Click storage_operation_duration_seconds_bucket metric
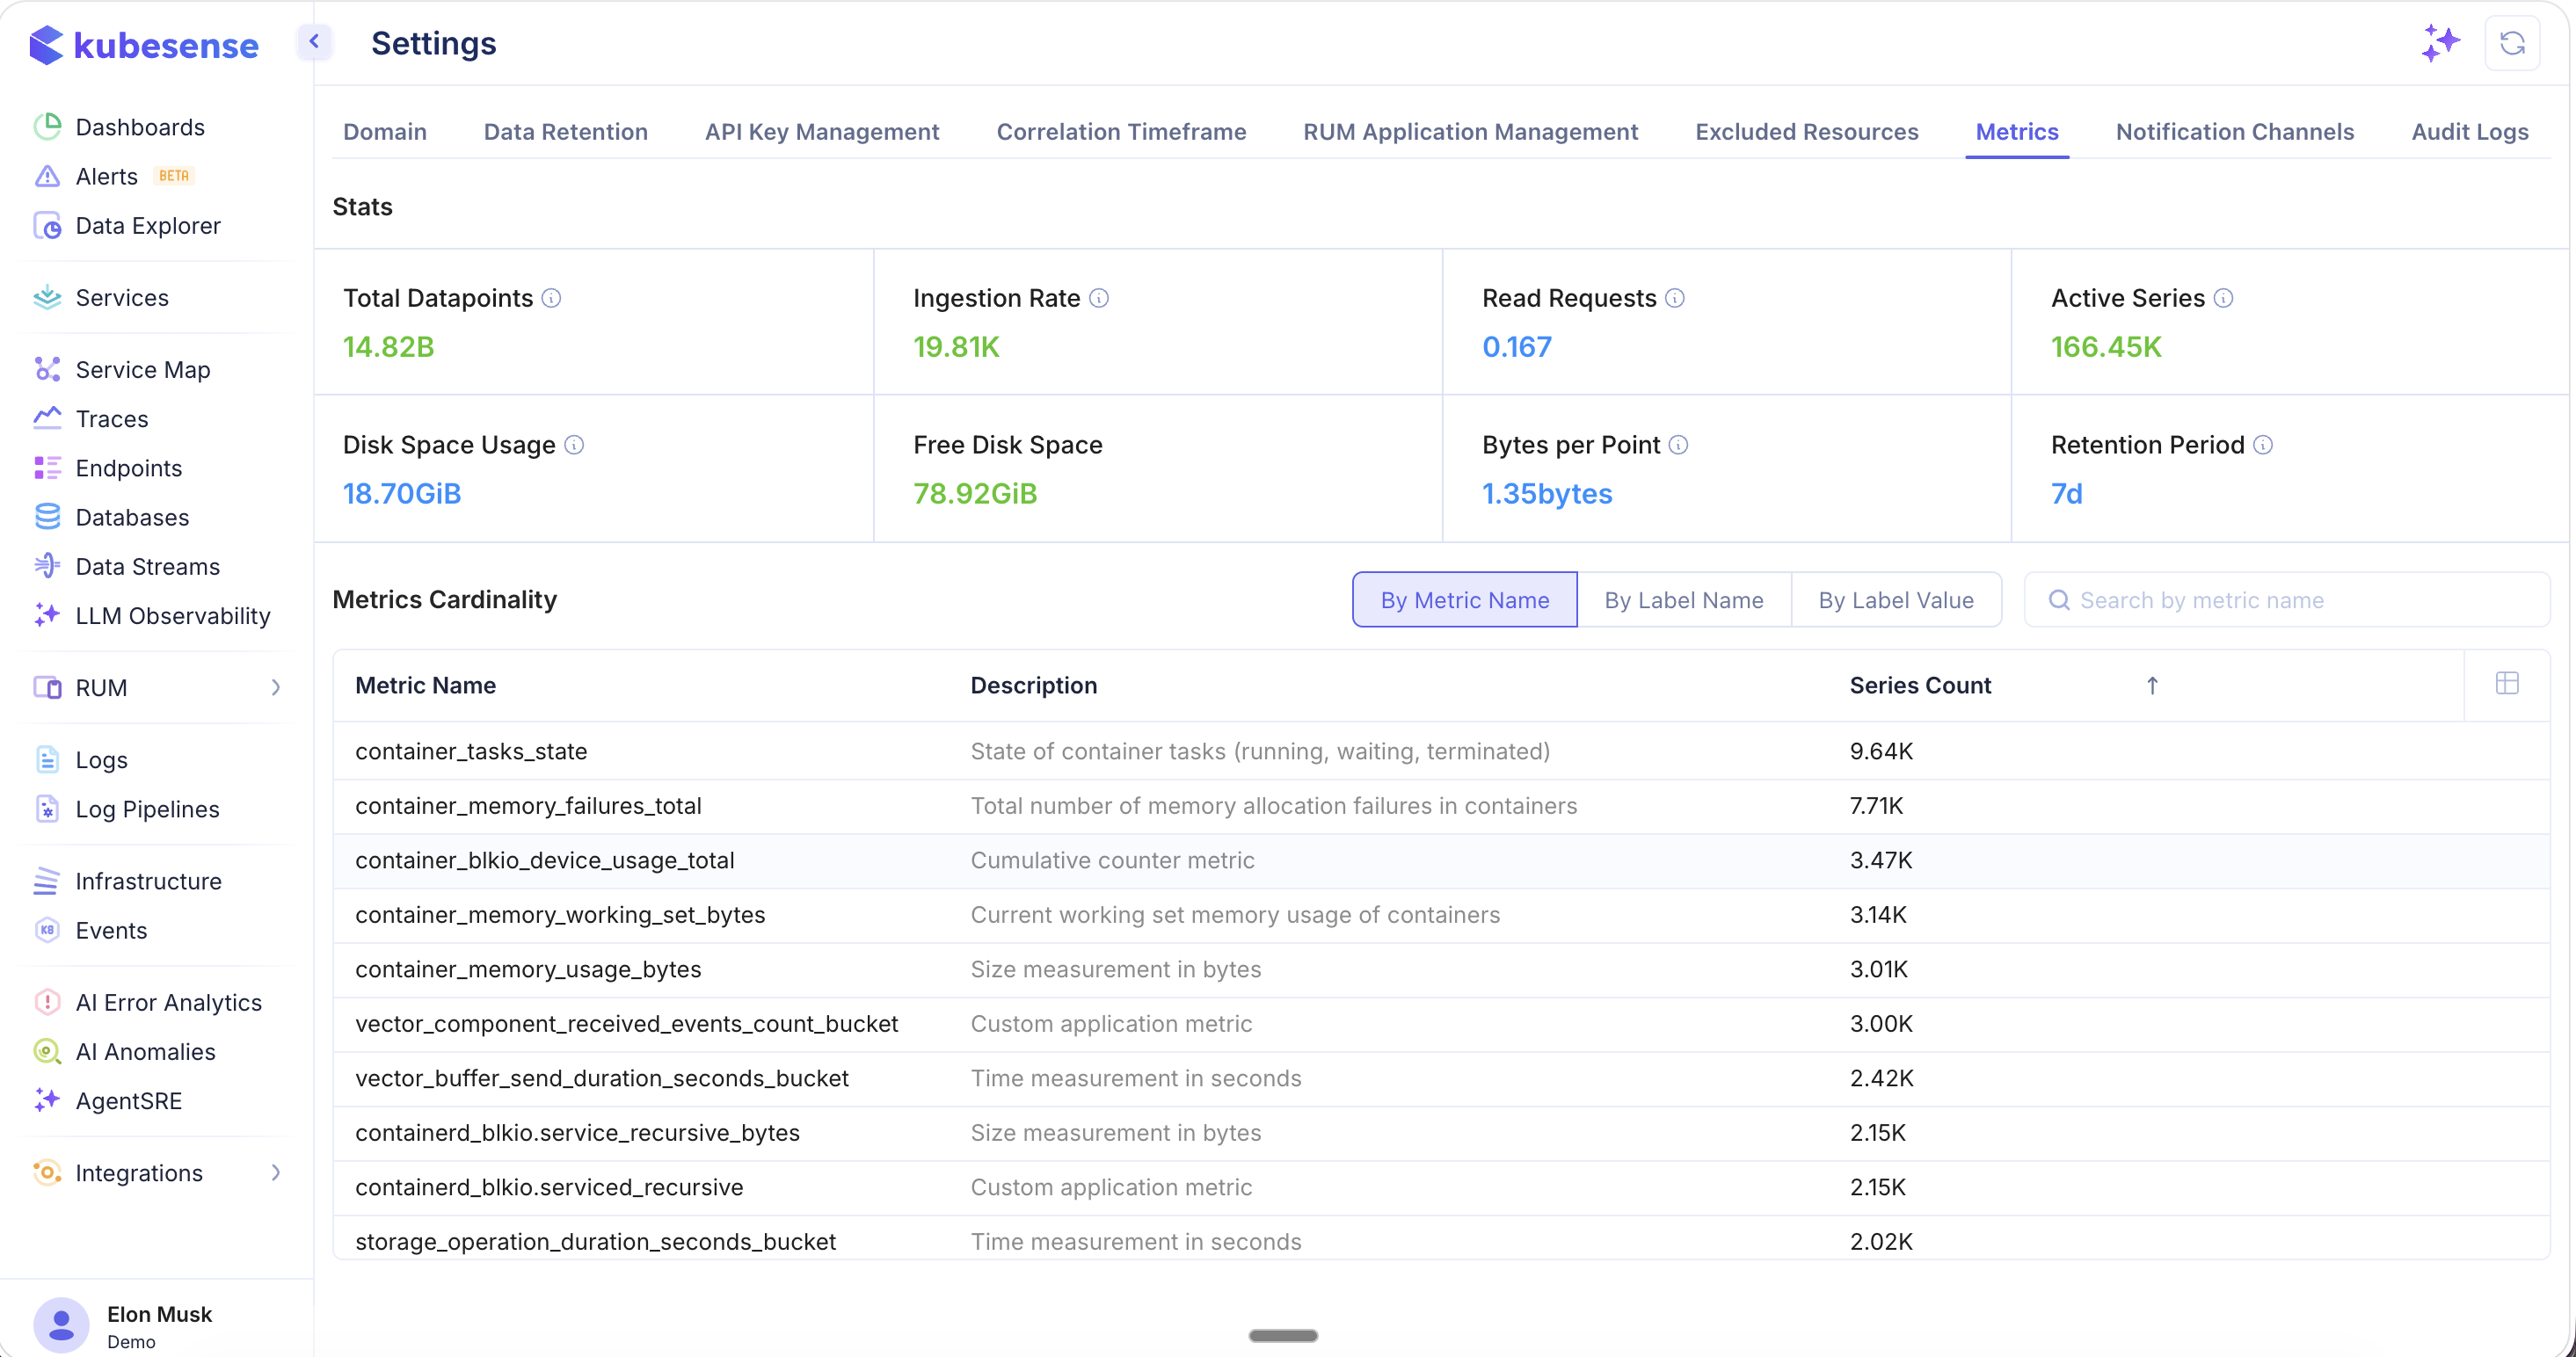The height and width of the screenshot is (1357, 2576). [x=596, y=1241]
